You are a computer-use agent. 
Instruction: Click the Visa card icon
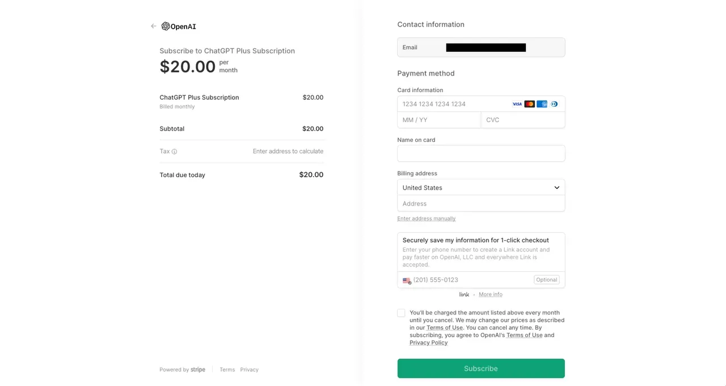(517, 104)
